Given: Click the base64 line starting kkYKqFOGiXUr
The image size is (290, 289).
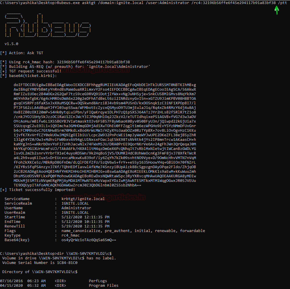Looking at the screenshot, I should [105, 149].
